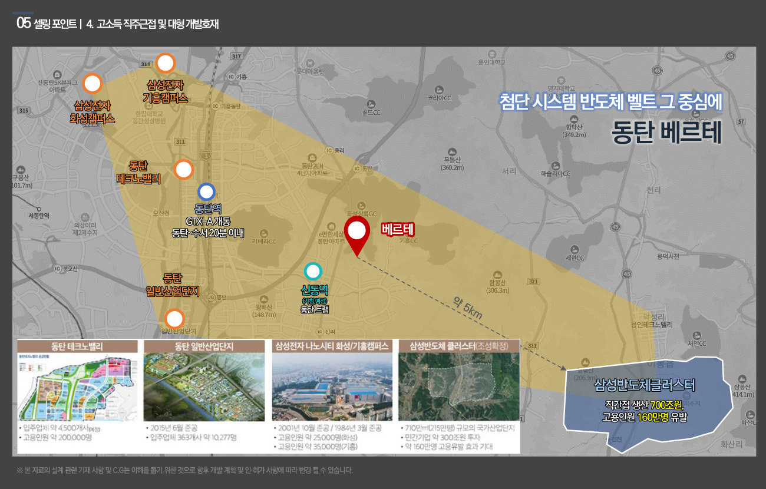
Task: Click the 세현CC golf course icon
Action: [x=575, y=249]
